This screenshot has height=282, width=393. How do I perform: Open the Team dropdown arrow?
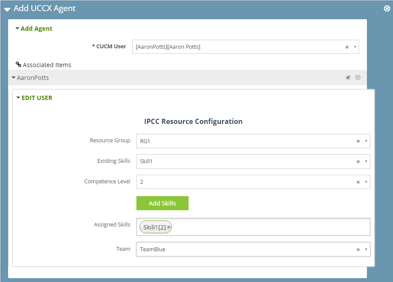[x=366, y=250]
